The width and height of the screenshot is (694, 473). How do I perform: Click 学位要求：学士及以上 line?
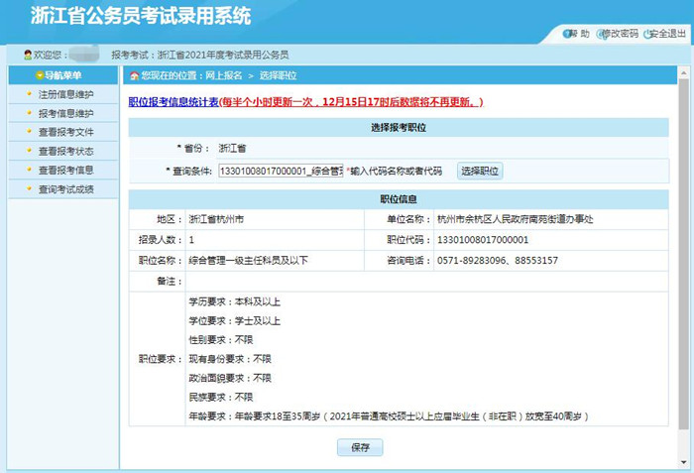tap(235, 321)
